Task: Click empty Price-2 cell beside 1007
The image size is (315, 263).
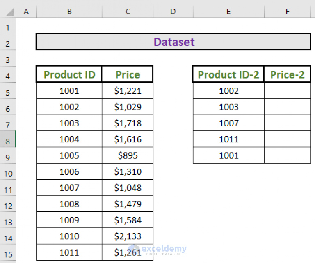Action: click(x=288, y=123)
